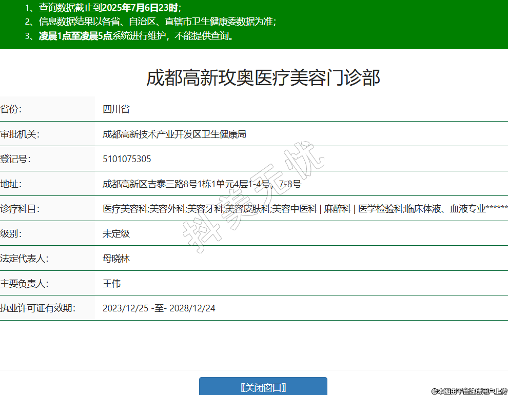Click the 诊疗科目 label
This screenshot has height=395, width=508.
pos(20,209)
